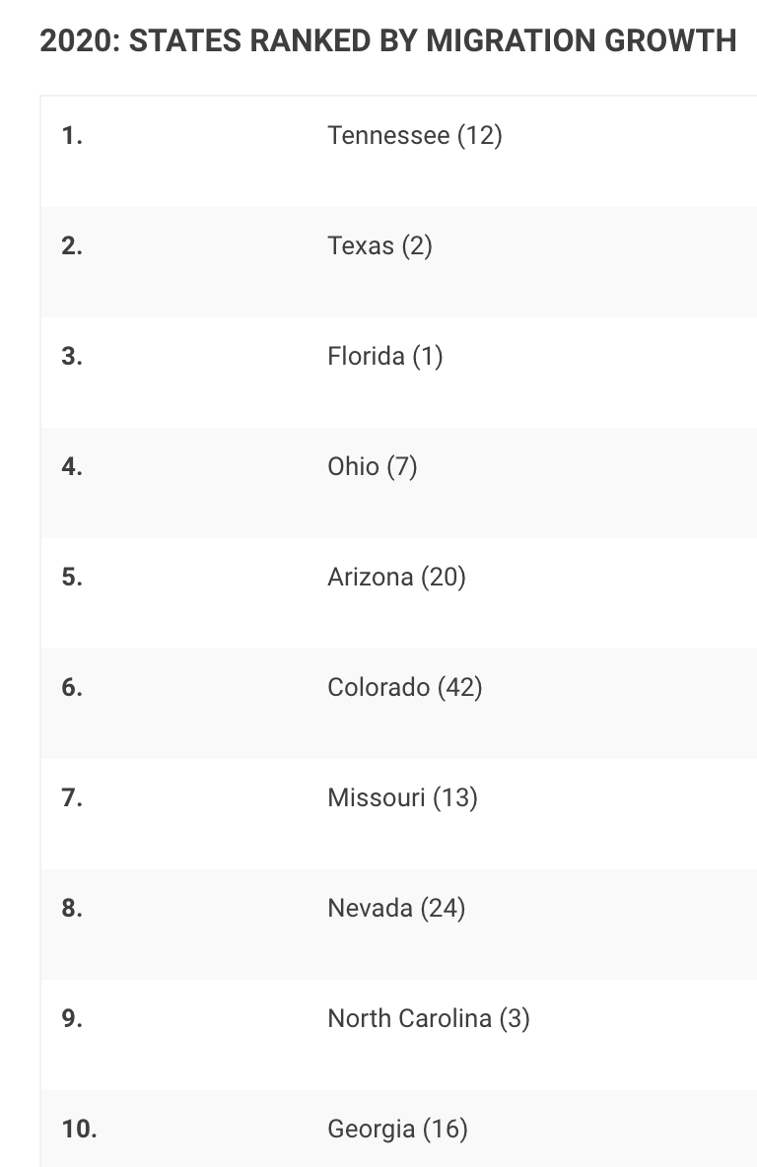Click the rank number 7. cell
The width and height of the screenshot is (757, 1167).
pos(72,797)
